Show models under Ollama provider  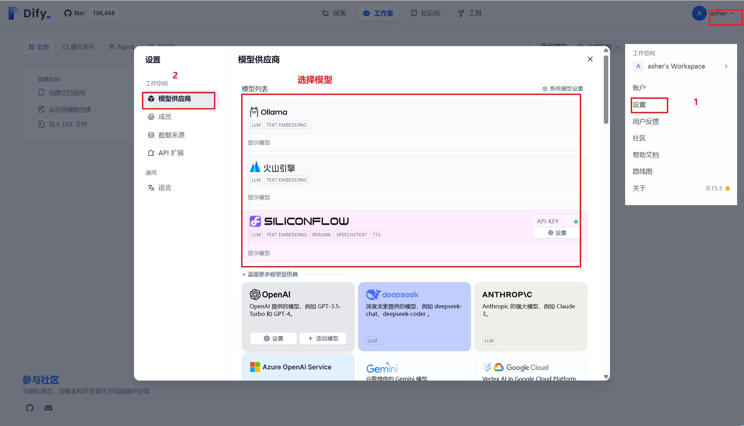[x=259, y=142]
